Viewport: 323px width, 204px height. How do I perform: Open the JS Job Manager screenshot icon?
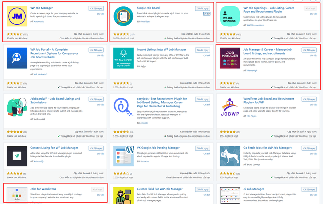(x=230, y=195)
